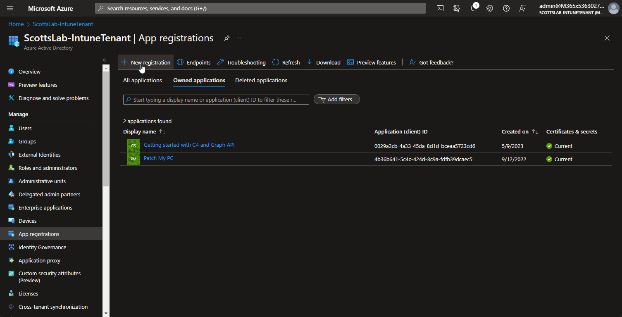This screenshot has height=317, width=622.
Task: Click client ID 0029a3cb-4a33-45da-8d1d-bceaa5723cd6
Action: (x=425, y=146)
